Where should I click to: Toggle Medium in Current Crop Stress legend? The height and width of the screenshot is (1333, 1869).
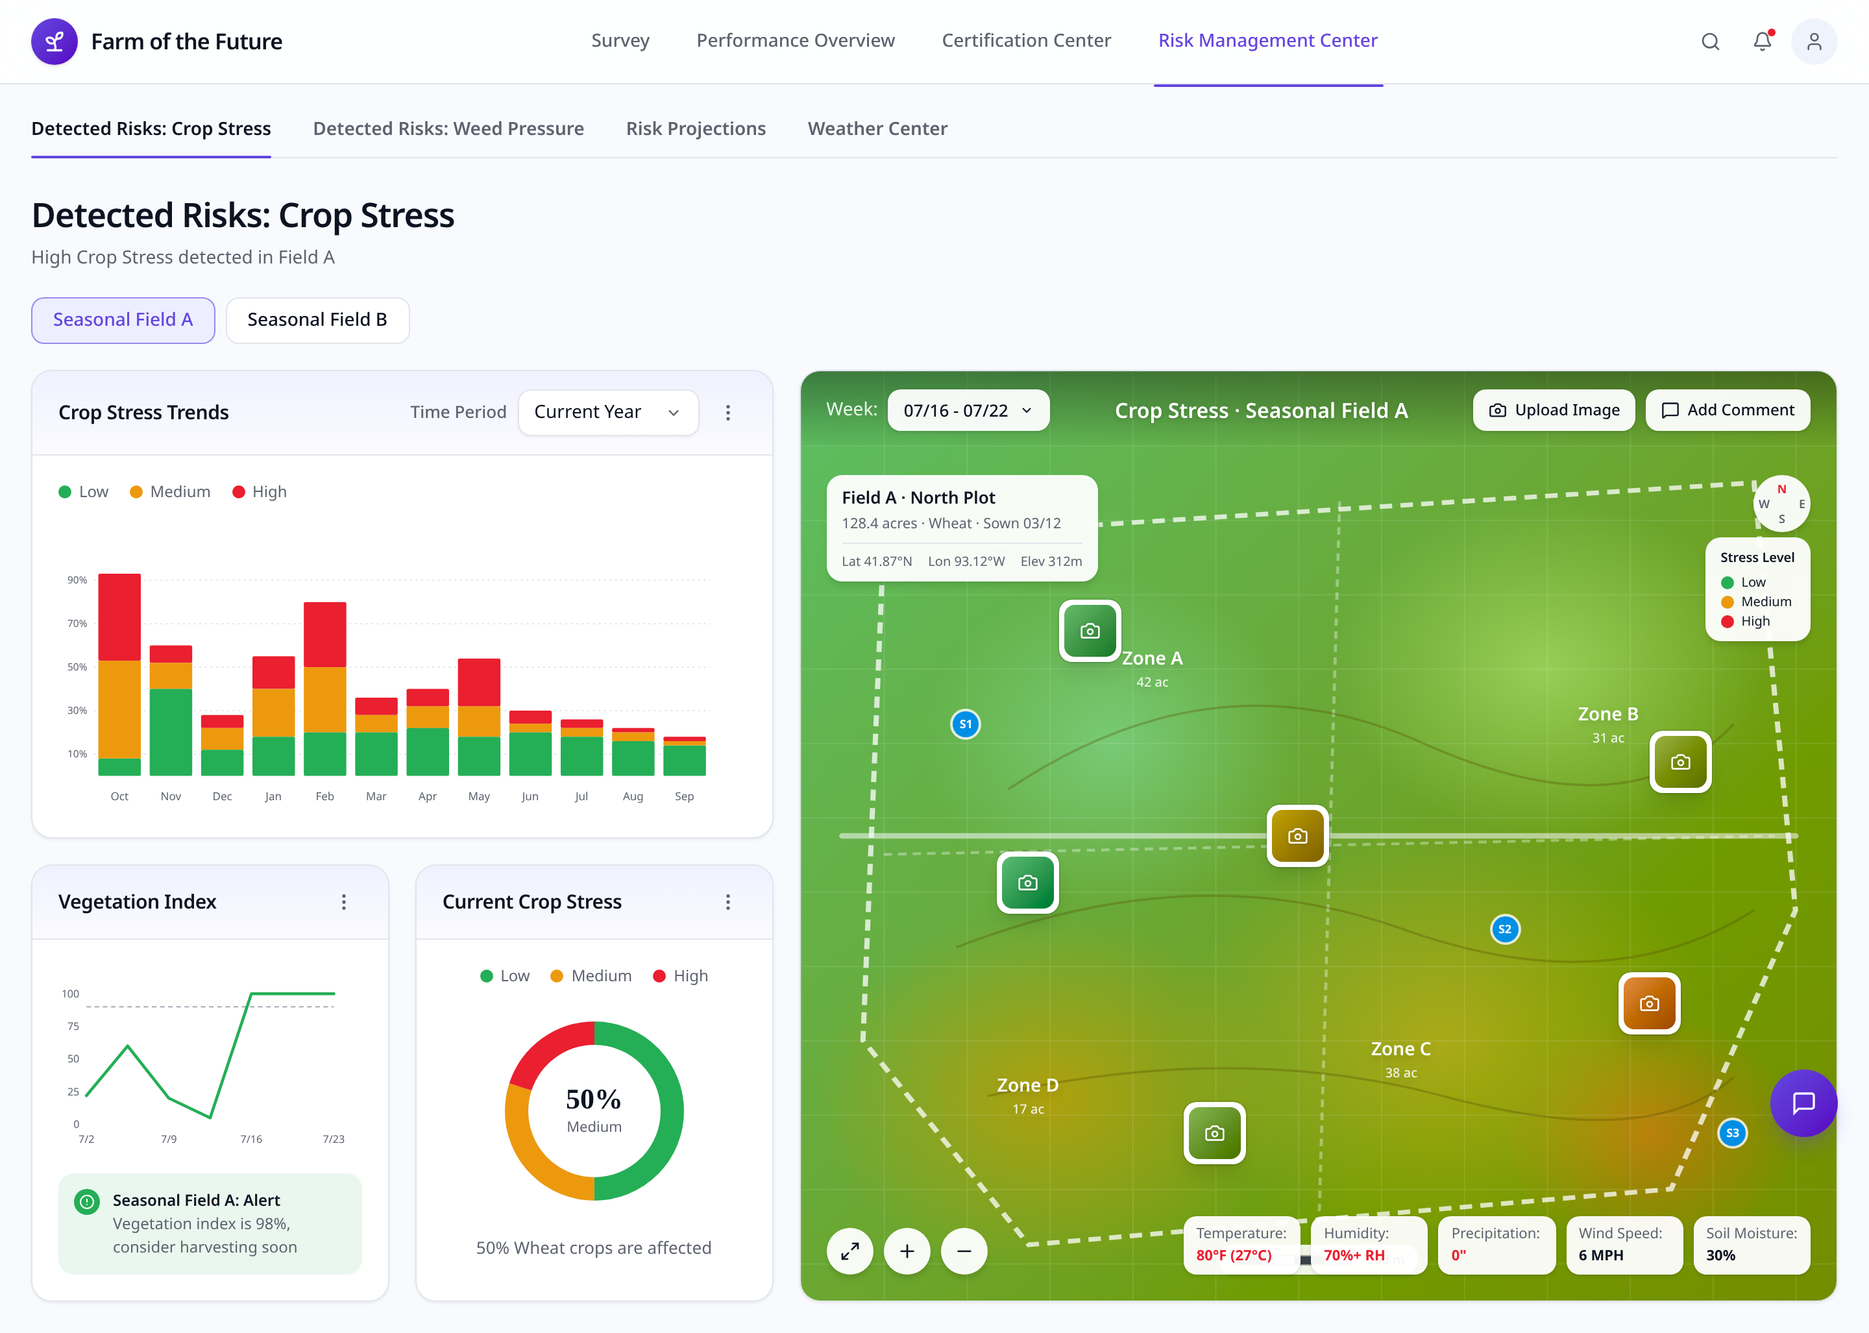(x=591, y=976)
